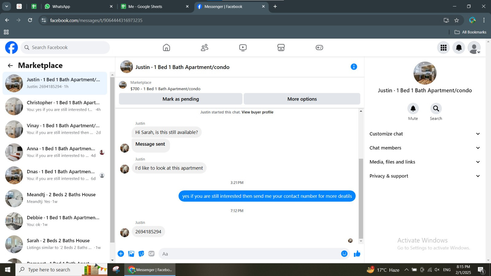This screenshot has height=276, width=491.
Task: Mute this conversation with the bell
Action: tap(413, 109)
